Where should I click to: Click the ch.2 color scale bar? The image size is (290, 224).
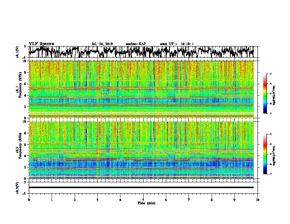265,154
